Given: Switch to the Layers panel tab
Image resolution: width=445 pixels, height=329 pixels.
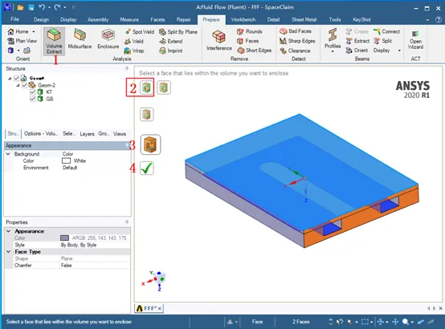Looking at the screenshot, I should 87,134.
